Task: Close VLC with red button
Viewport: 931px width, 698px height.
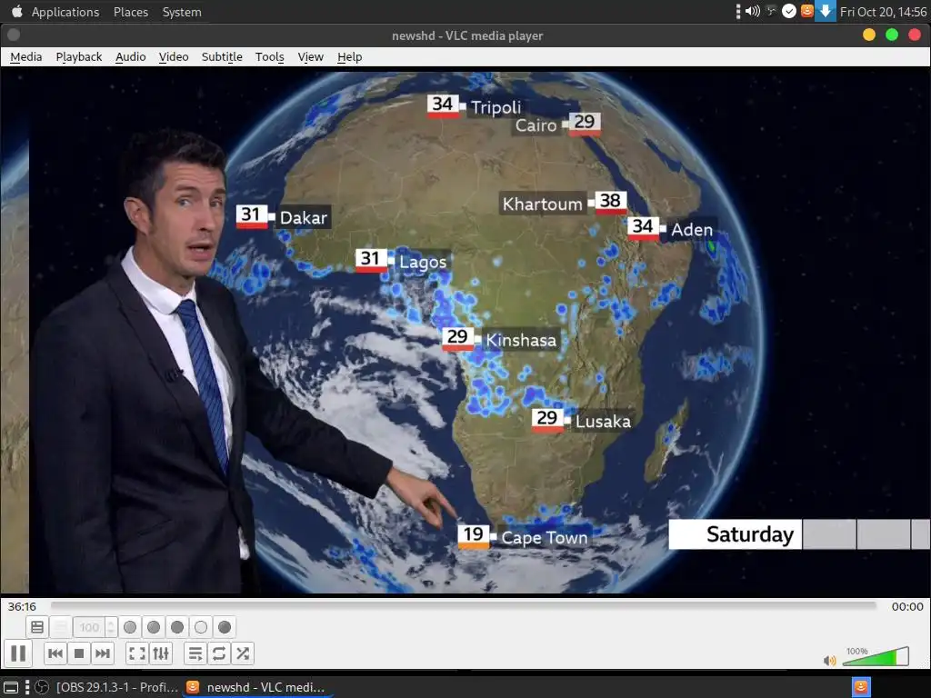Action: [x=915, y=35]
